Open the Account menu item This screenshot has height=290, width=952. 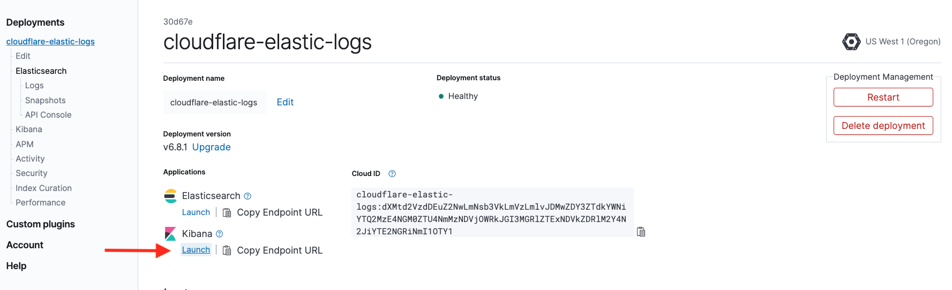click(25, 245)
